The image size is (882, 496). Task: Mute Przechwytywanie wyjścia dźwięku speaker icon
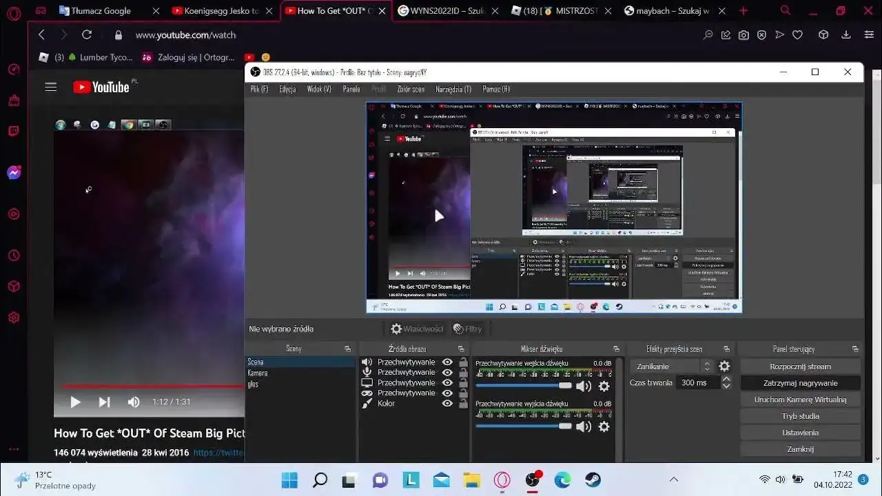[x=584, y=426]
